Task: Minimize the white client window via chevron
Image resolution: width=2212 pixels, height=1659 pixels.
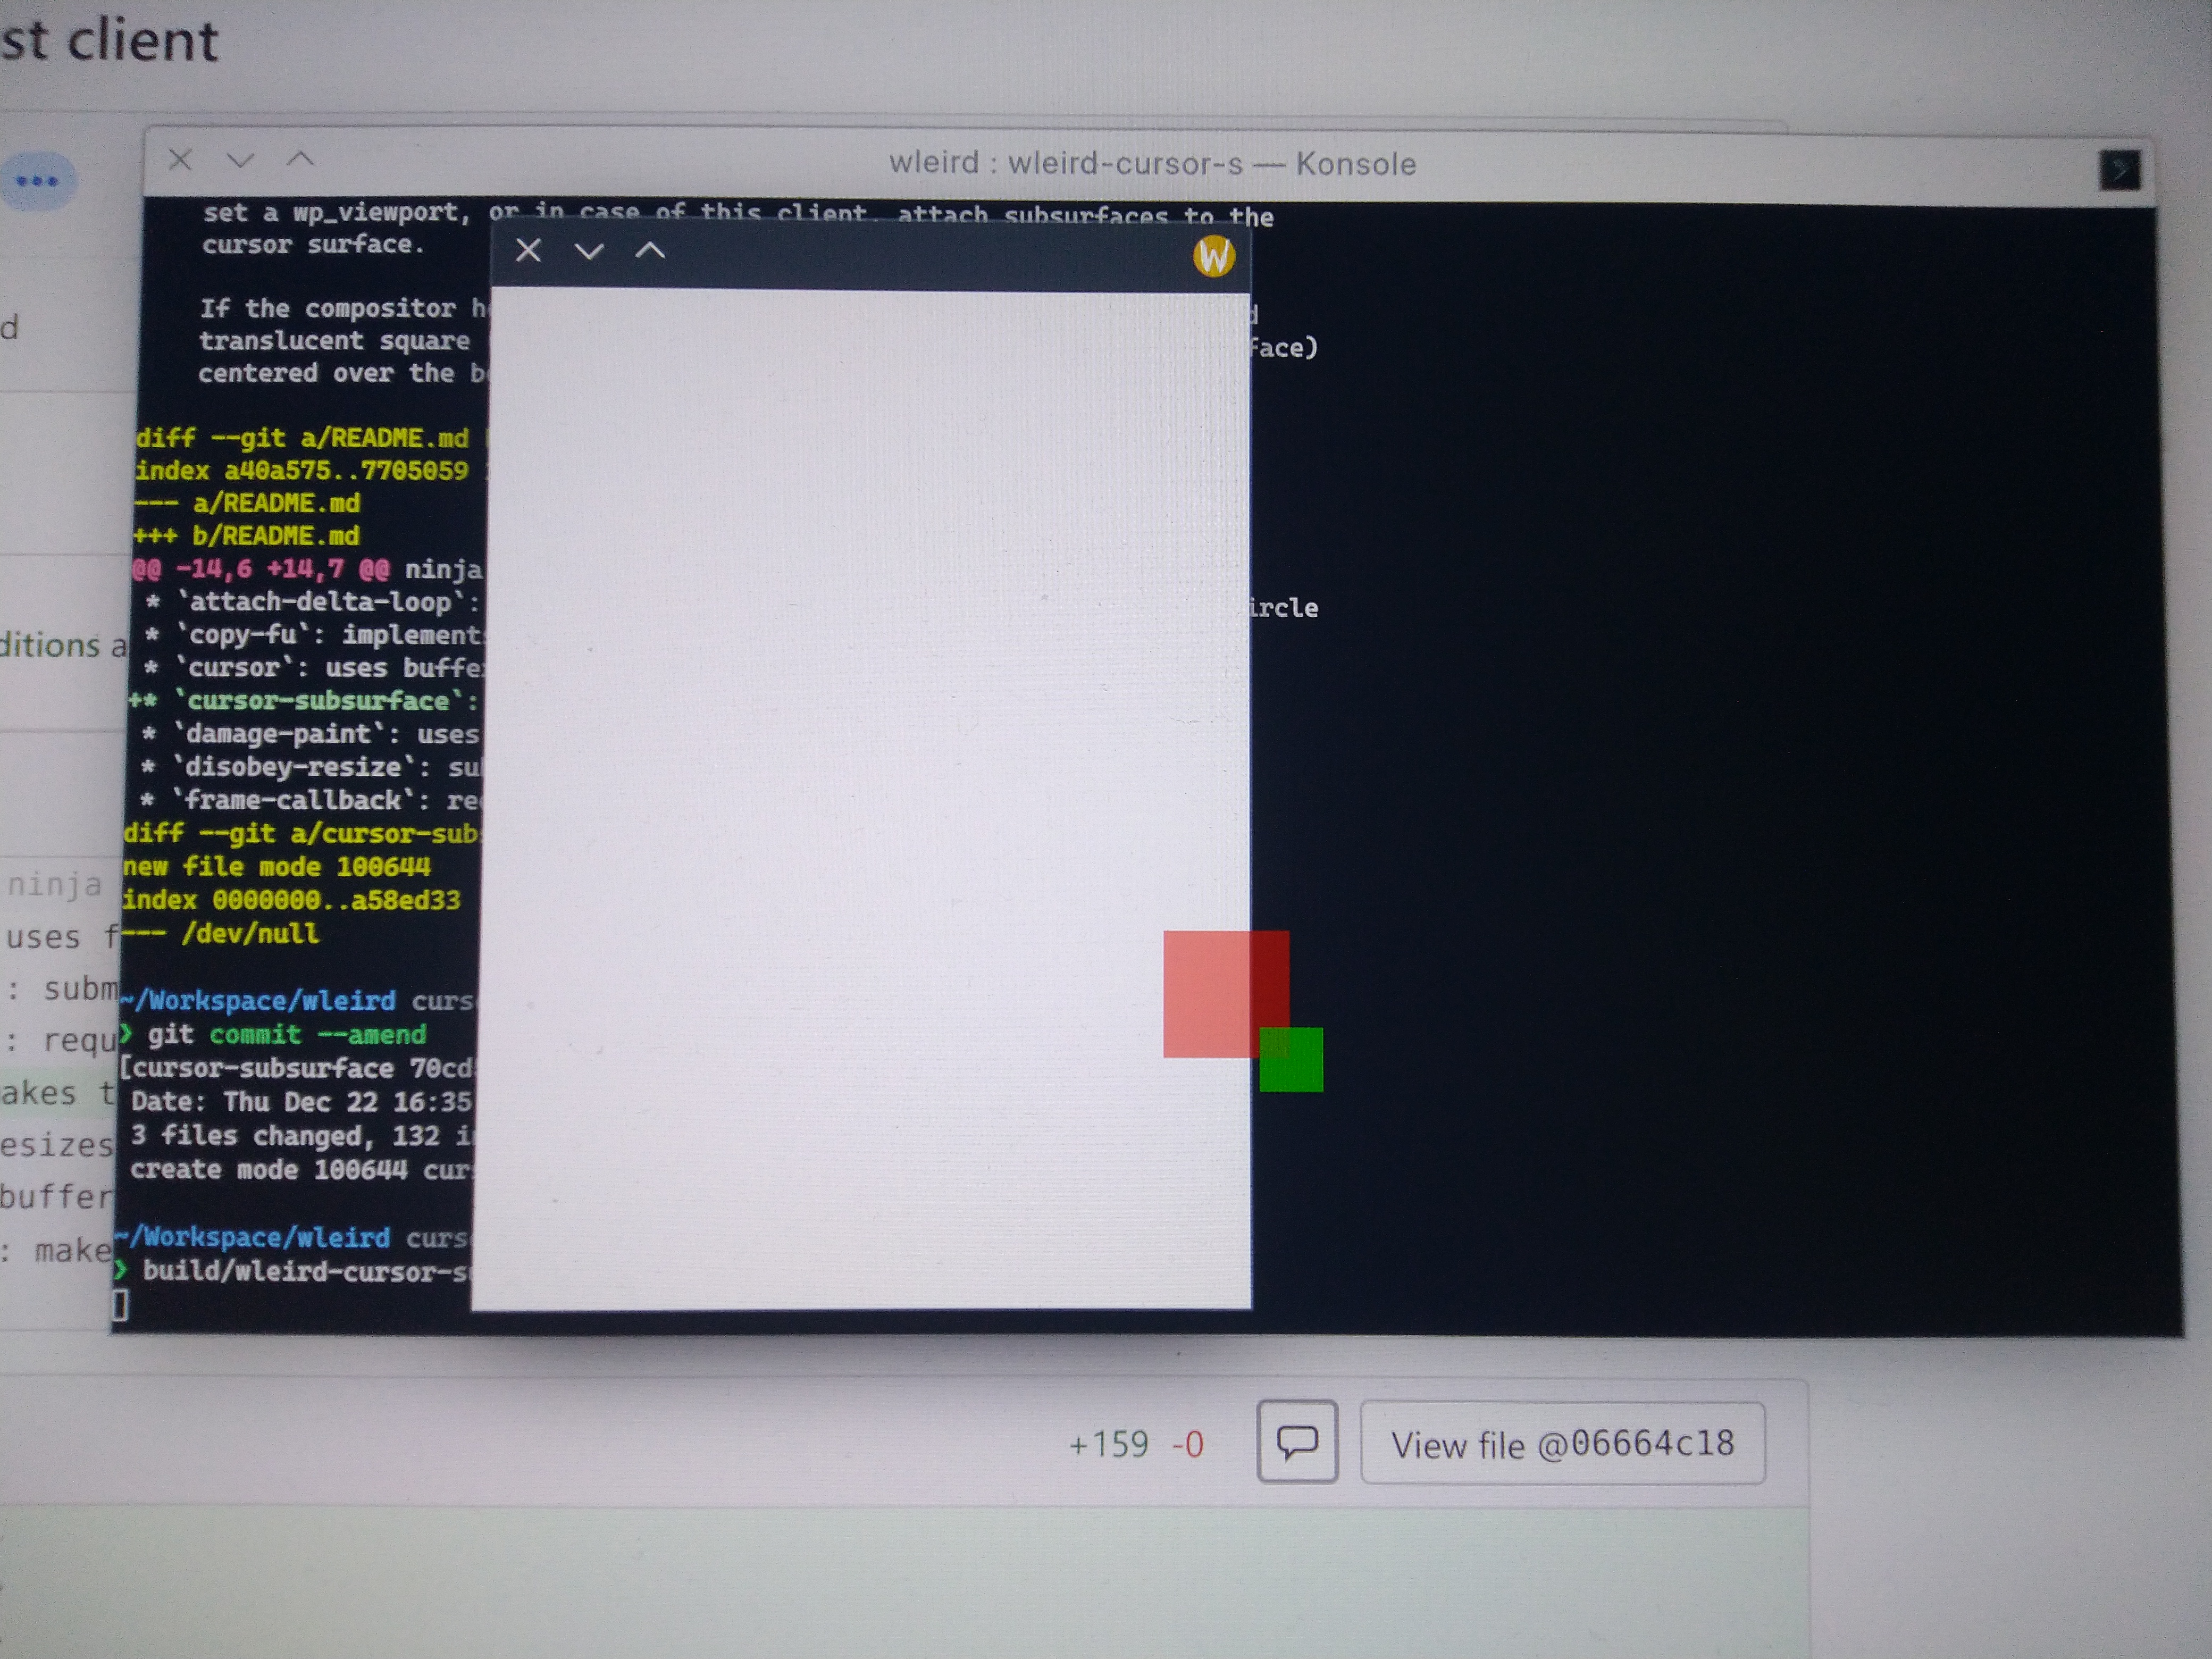Action: point(589,251)
